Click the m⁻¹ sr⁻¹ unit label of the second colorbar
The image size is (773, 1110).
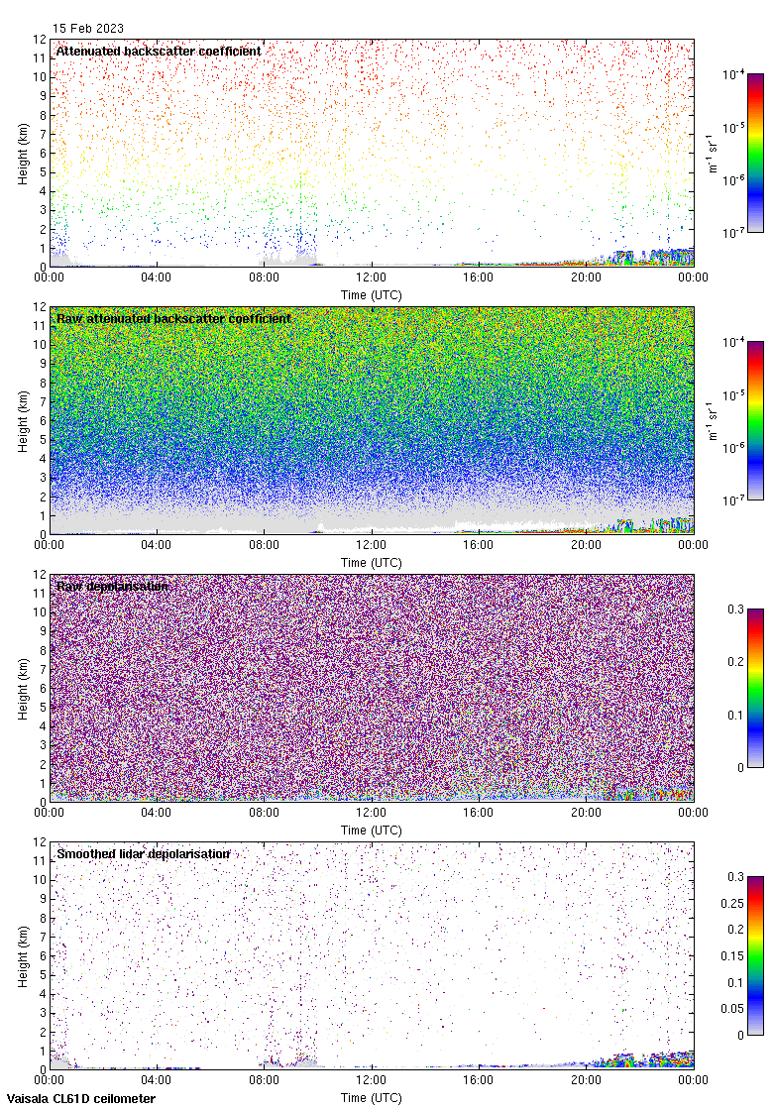[714, 420]
